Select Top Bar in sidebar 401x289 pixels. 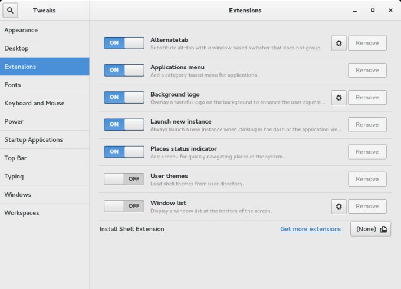click(44, 158)
